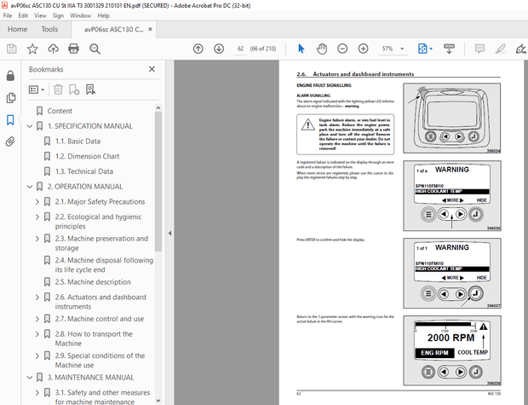Expand 2.2. Ecological and hygienic principles

(37, 217)
